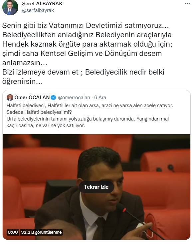Image resolution: width=196 pixels, height=244 pixels.
Task: Click the main tweet text body
Action: click(x=87, y=53)
